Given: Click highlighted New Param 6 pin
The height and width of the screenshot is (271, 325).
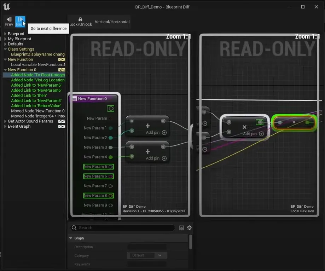Looking at the screenshot, I should tap(98, 176).
